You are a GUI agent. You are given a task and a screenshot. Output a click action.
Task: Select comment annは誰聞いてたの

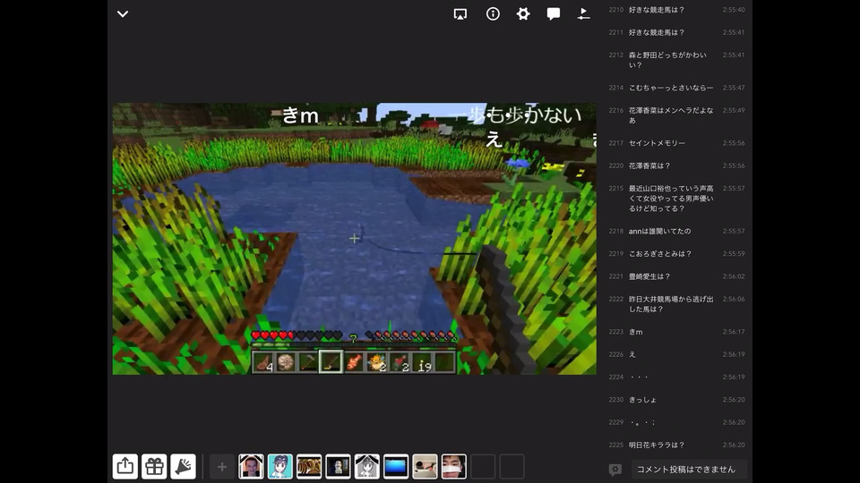point(677,231)
